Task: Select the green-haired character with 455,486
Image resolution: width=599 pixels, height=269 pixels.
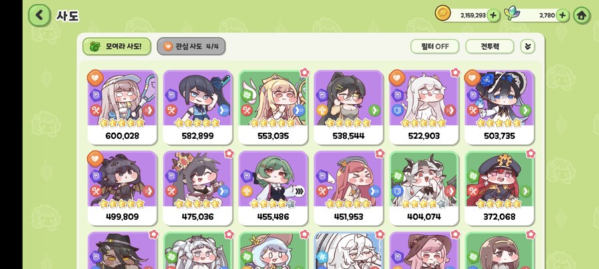Action: pos(273,188)
